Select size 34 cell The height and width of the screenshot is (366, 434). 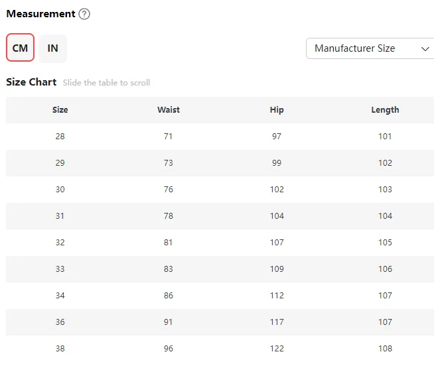click(60, 296)
